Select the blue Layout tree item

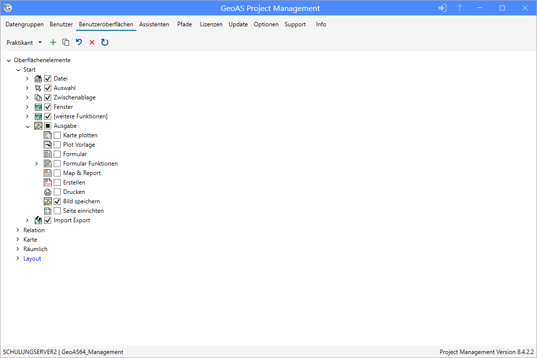coord(32,259)
